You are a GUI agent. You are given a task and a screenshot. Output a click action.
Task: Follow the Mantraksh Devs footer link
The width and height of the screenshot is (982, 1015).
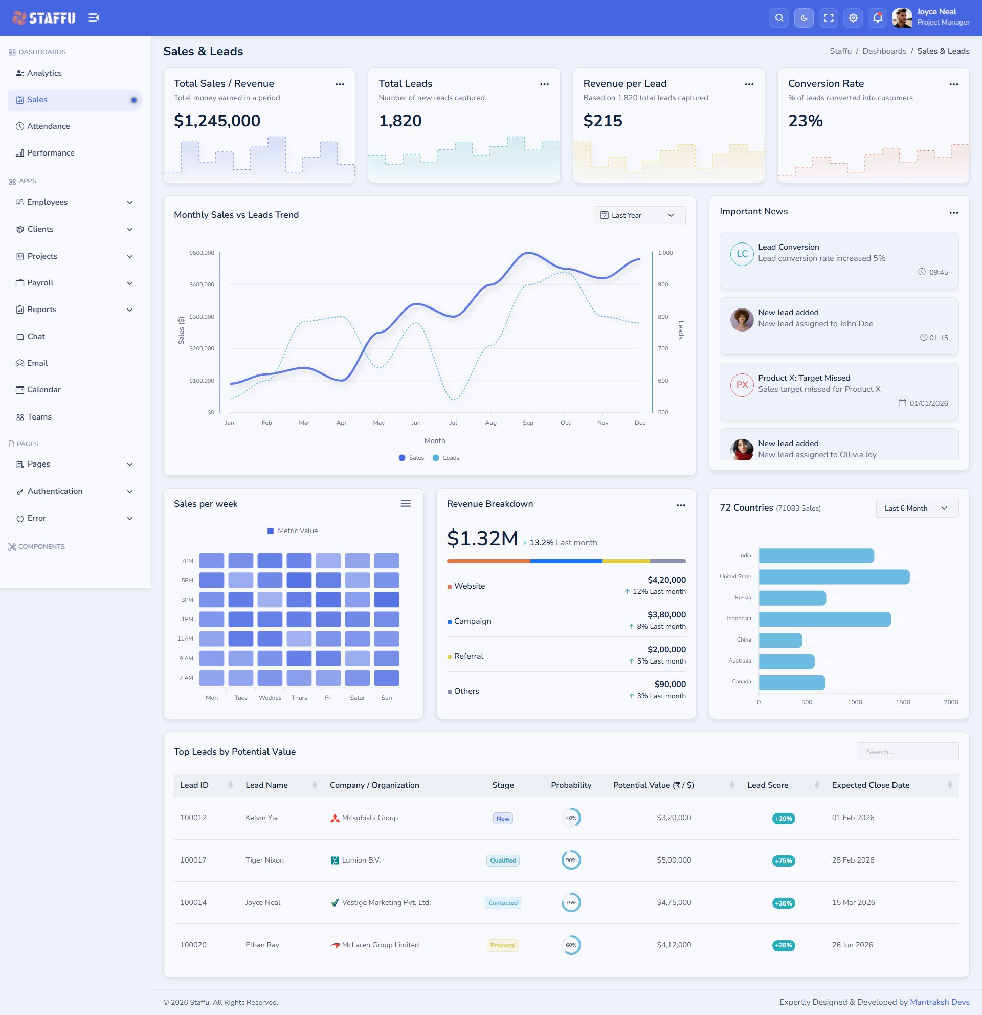tap(940, 1002)
